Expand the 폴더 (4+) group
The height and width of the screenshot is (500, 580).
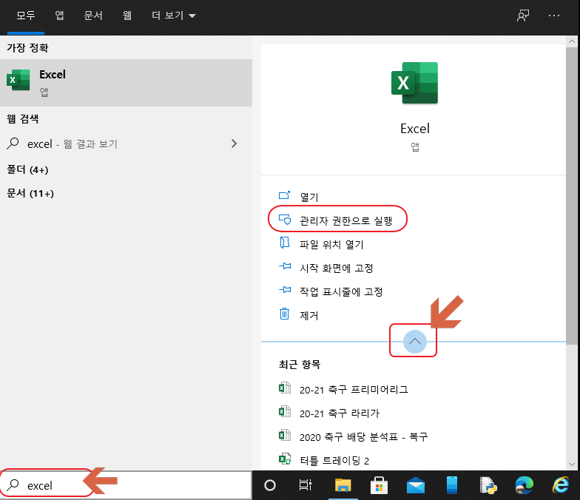28,170
